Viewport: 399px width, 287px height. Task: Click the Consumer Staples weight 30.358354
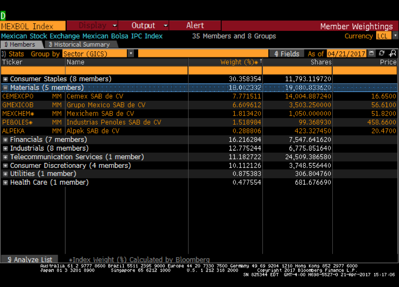(x=245, y=79)
